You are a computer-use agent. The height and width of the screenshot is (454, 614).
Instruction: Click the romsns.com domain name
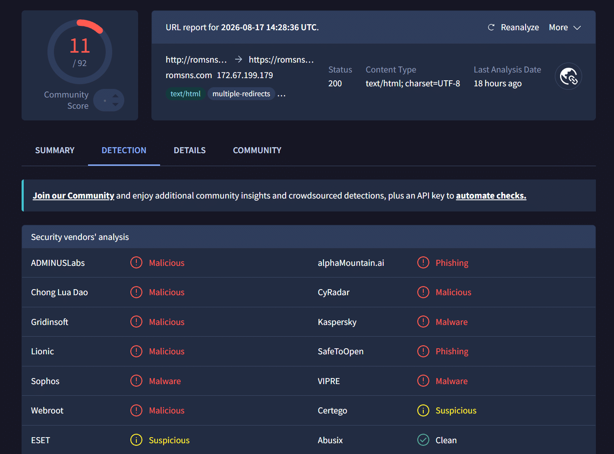[189, 75]
